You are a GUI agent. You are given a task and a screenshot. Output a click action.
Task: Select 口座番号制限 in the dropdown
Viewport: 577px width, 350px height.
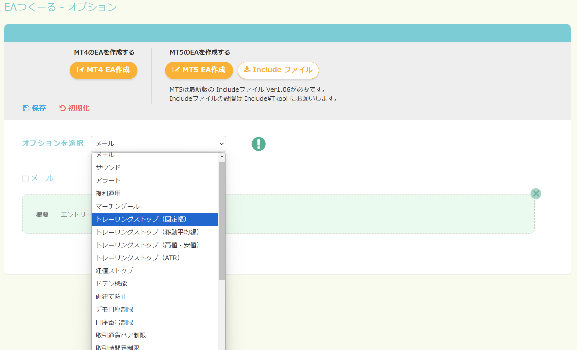click(114, 322)
